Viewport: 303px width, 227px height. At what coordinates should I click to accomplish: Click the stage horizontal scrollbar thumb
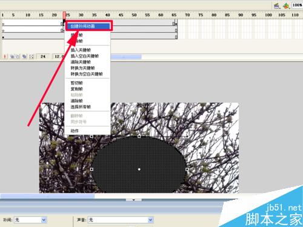pyautogui.click(x=47, y=196)
